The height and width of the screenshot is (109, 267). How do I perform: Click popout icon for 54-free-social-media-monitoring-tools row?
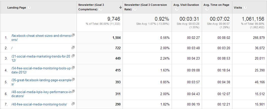pyautogui.click(x=73, y=68)
